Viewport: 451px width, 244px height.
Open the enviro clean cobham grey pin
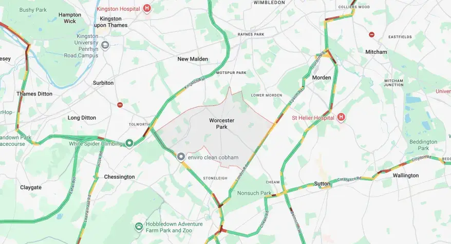pyautogui.click(x=181, y=157)
